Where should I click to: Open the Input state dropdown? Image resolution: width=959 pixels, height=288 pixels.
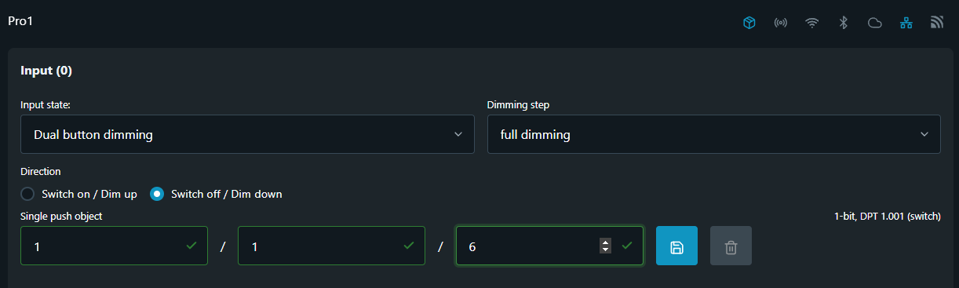(x=247, y=134)
